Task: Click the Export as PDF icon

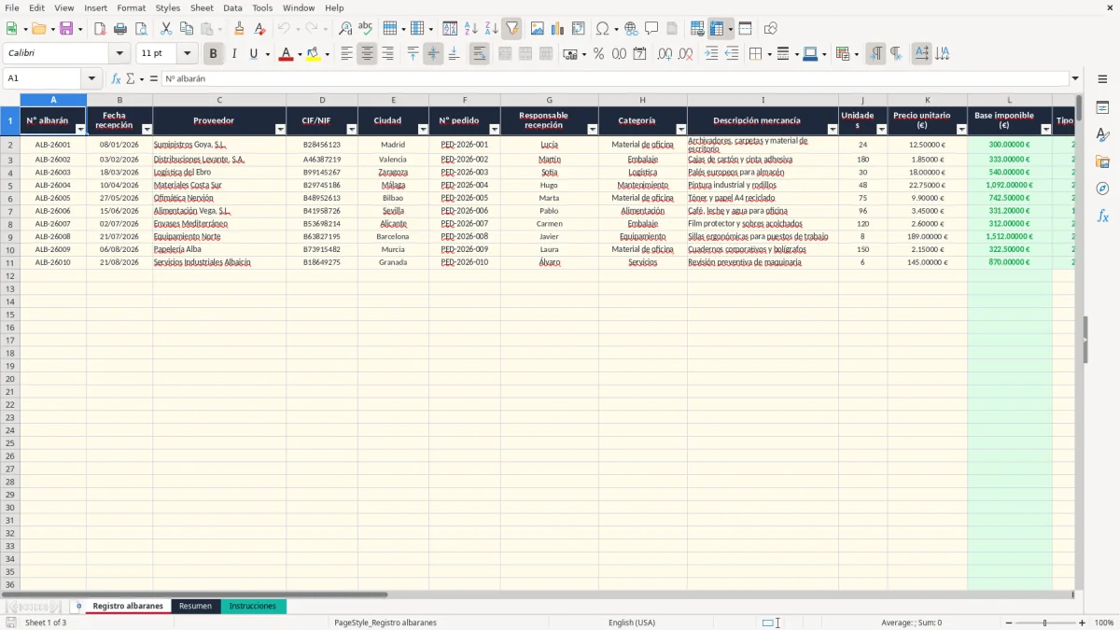Action: [x=100, y=29]
